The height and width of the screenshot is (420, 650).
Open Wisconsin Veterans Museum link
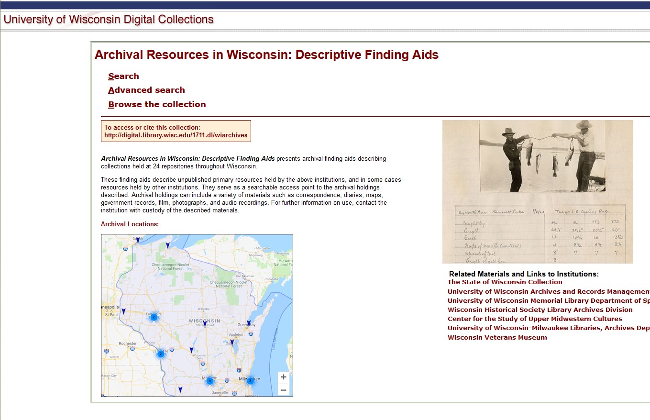(497, 337)
